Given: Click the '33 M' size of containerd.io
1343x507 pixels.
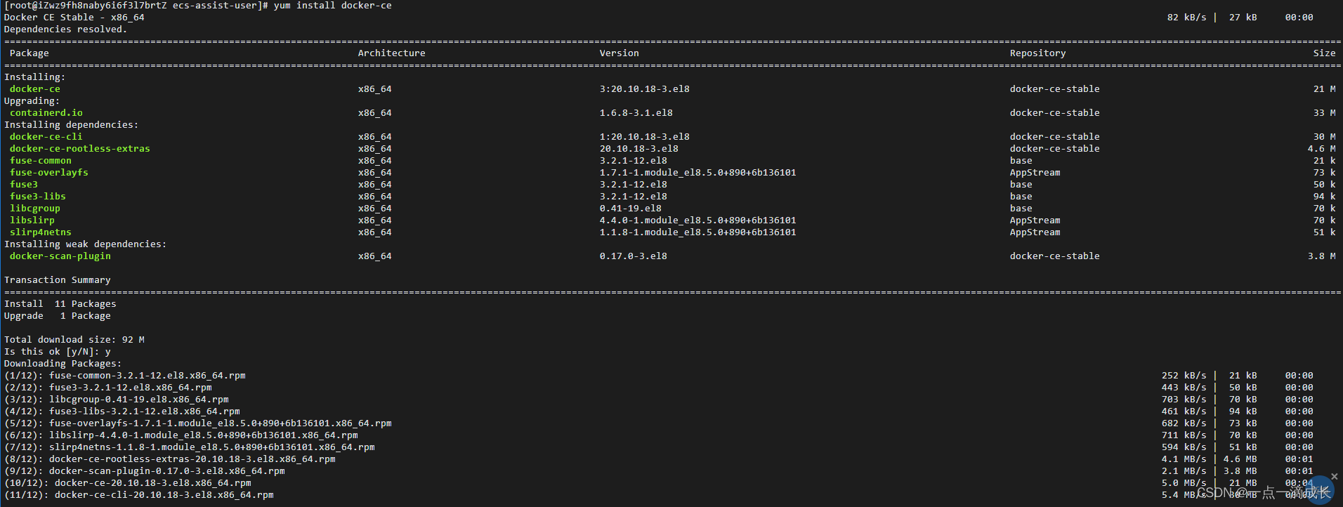Looking at the screenshot, I should (x=1325, y=113).
